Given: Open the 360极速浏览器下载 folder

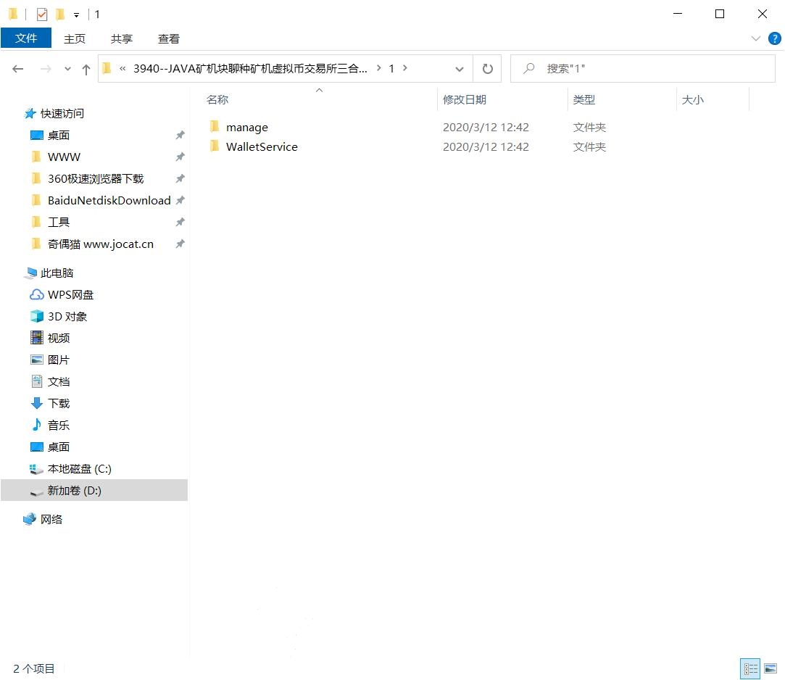Looking at the screenshot, I should tap(96, 179).
